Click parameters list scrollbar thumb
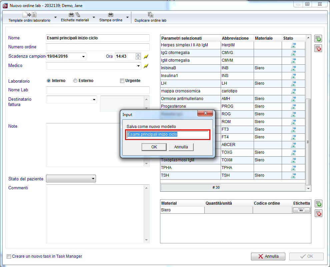 (x=308, y=142)
